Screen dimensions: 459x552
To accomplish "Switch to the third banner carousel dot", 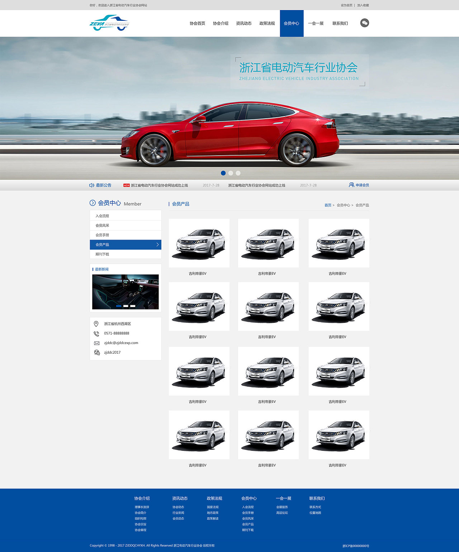I will point(238,173).
